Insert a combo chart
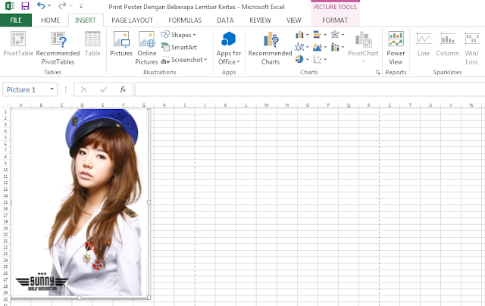This screenshot has height=306, width=485. click(x=337, y=47)
